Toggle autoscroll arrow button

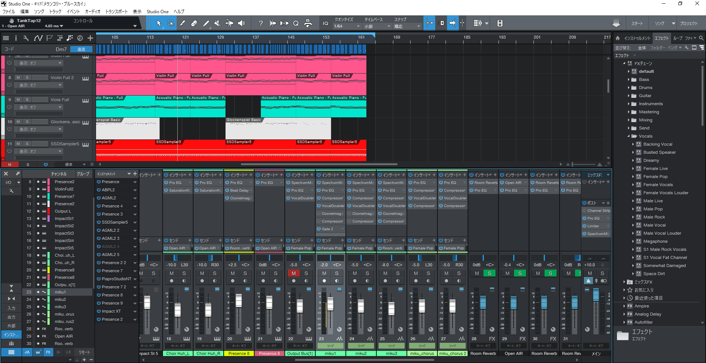click(x=453, y=23)
